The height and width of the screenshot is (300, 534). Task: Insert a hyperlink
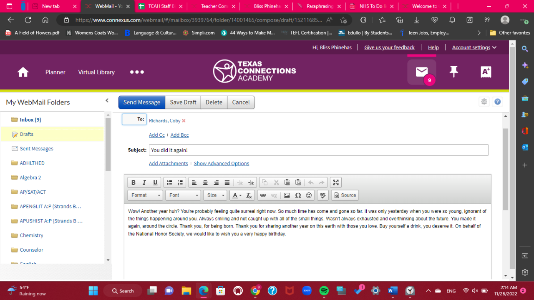point(263,195)
